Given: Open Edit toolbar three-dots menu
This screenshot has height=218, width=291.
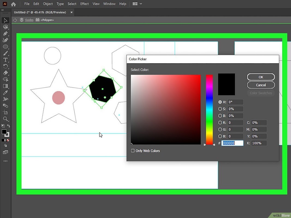Looking at the screenshot, I should pos(5,161).
